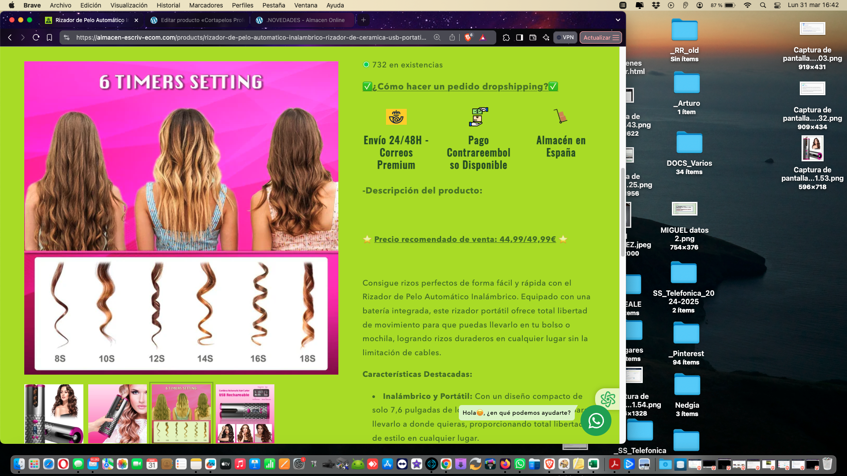847x476 pixels.
Task: Bookmark this page with the bookmark icon
Action: click(49, 37)
